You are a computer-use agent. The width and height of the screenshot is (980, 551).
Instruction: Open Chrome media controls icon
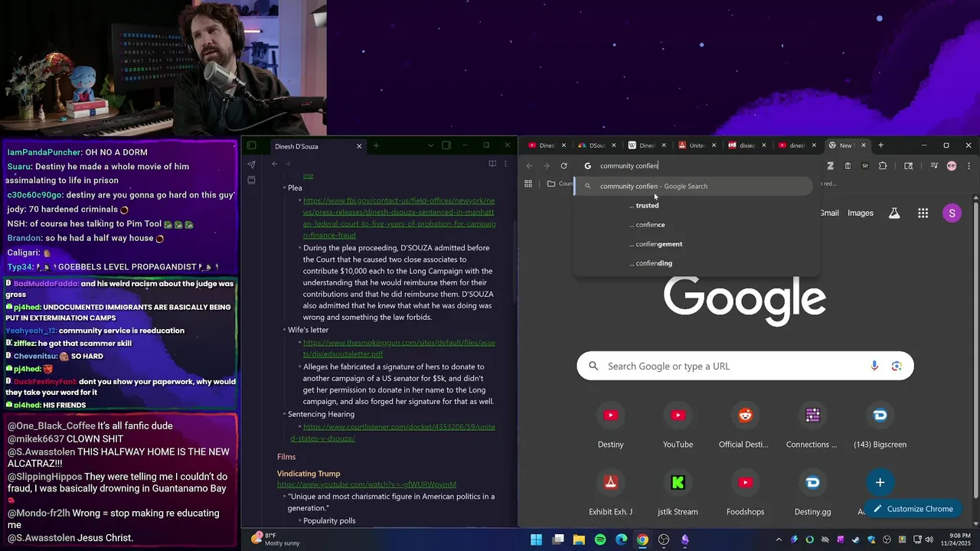point(934,166)
